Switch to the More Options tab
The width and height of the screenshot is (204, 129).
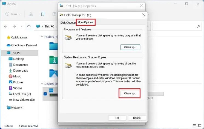pos(85,22)
